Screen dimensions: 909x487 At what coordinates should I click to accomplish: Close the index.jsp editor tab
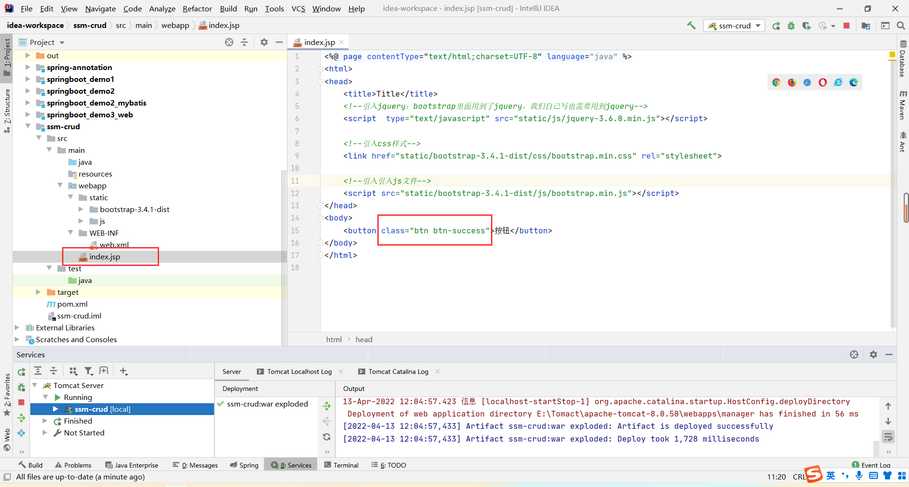341,42
